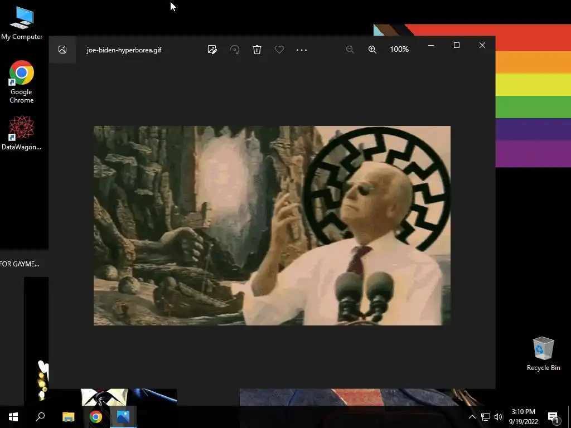The width and height of the screenshot is (571, 428).
Task: Click the joe-biden-hyperborea.gif filename
Action: click(x=124, y=50)
